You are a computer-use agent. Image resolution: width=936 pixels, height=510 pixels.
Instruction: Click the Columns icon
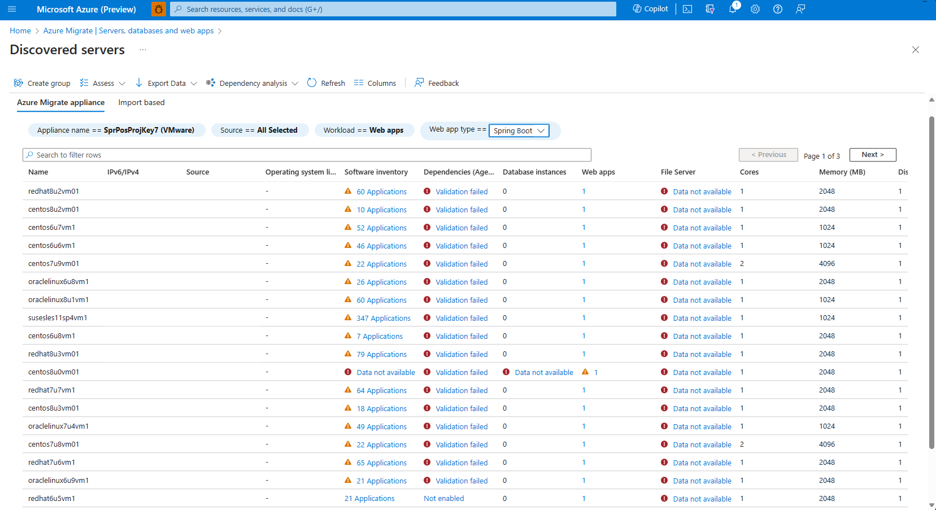point(359,82)
